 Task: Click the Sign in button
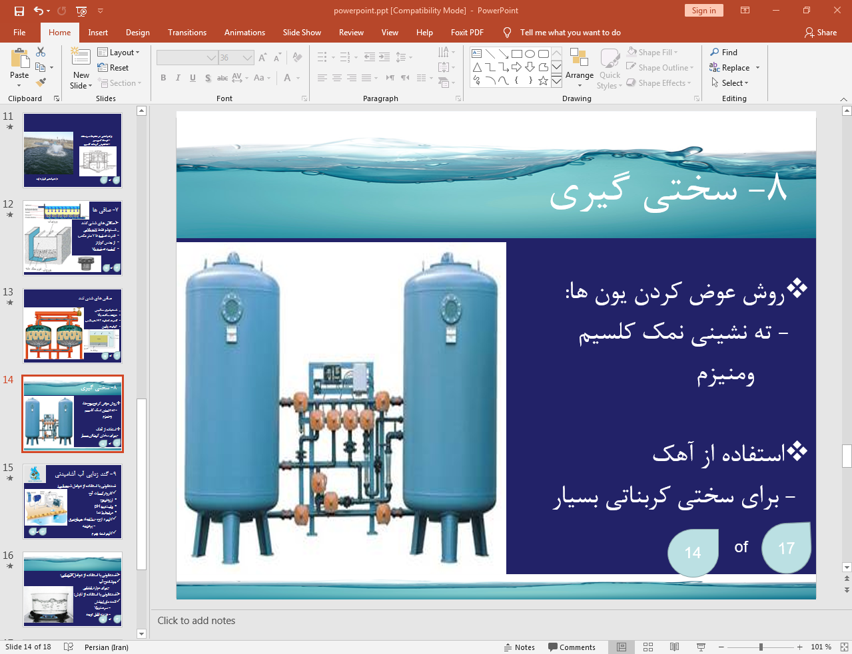pyautogui.click(x=703, y=10)
